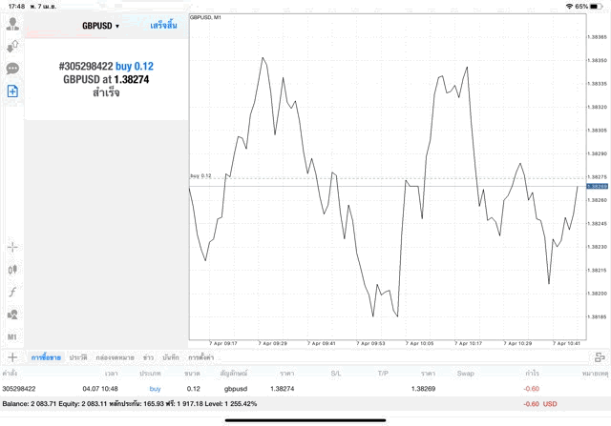Open the objects shapes icon
This screenshot has width=611, height=426.
coord(12,314)
